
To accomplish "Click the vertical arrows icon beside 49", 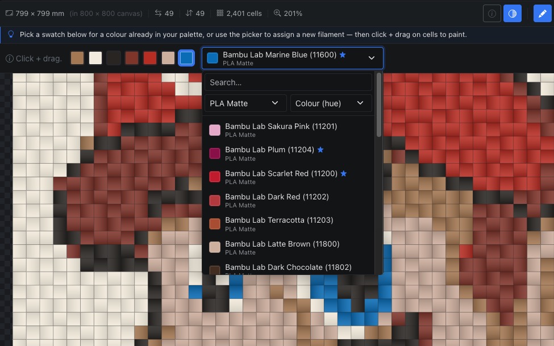I will pyautogui.click(x=189, y=13).
